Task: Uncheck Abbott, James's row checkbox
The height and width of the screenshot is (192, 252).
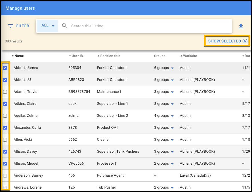Action: [x=5, y=68]
